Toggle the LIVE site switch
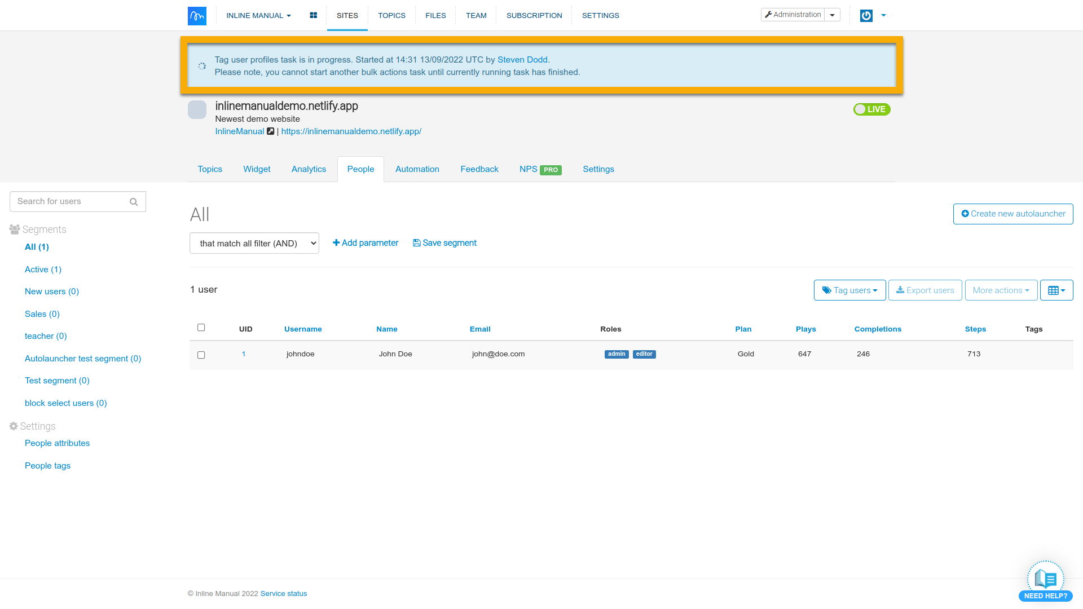Viewport: 1083px width, 609px height. pos(871,109)
